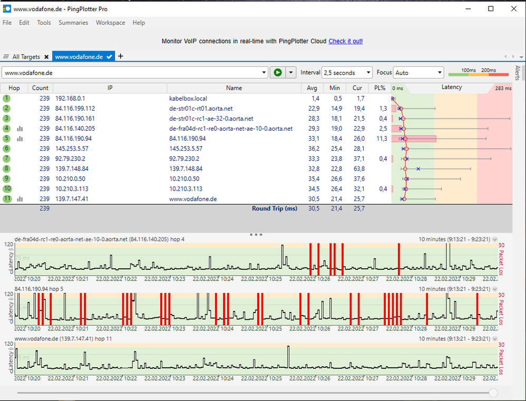Close the All Targets tab
Viewport: 526px width, 401px height.
click(46, 57)
